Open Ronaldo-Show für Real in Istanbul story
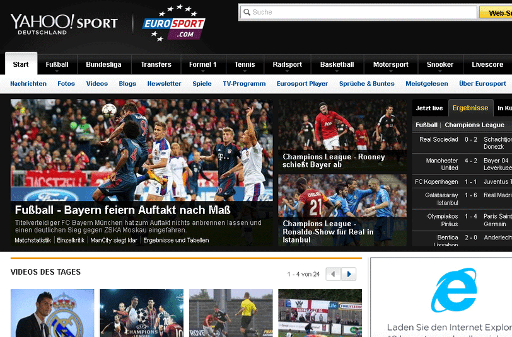The height and width of the screenshot is (337, 512). click(342, 210)
